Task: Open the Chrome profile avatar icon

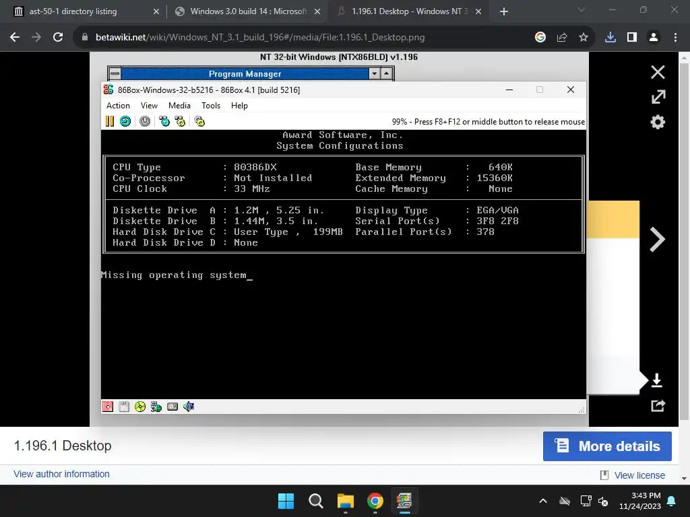Action: point(654,38)
